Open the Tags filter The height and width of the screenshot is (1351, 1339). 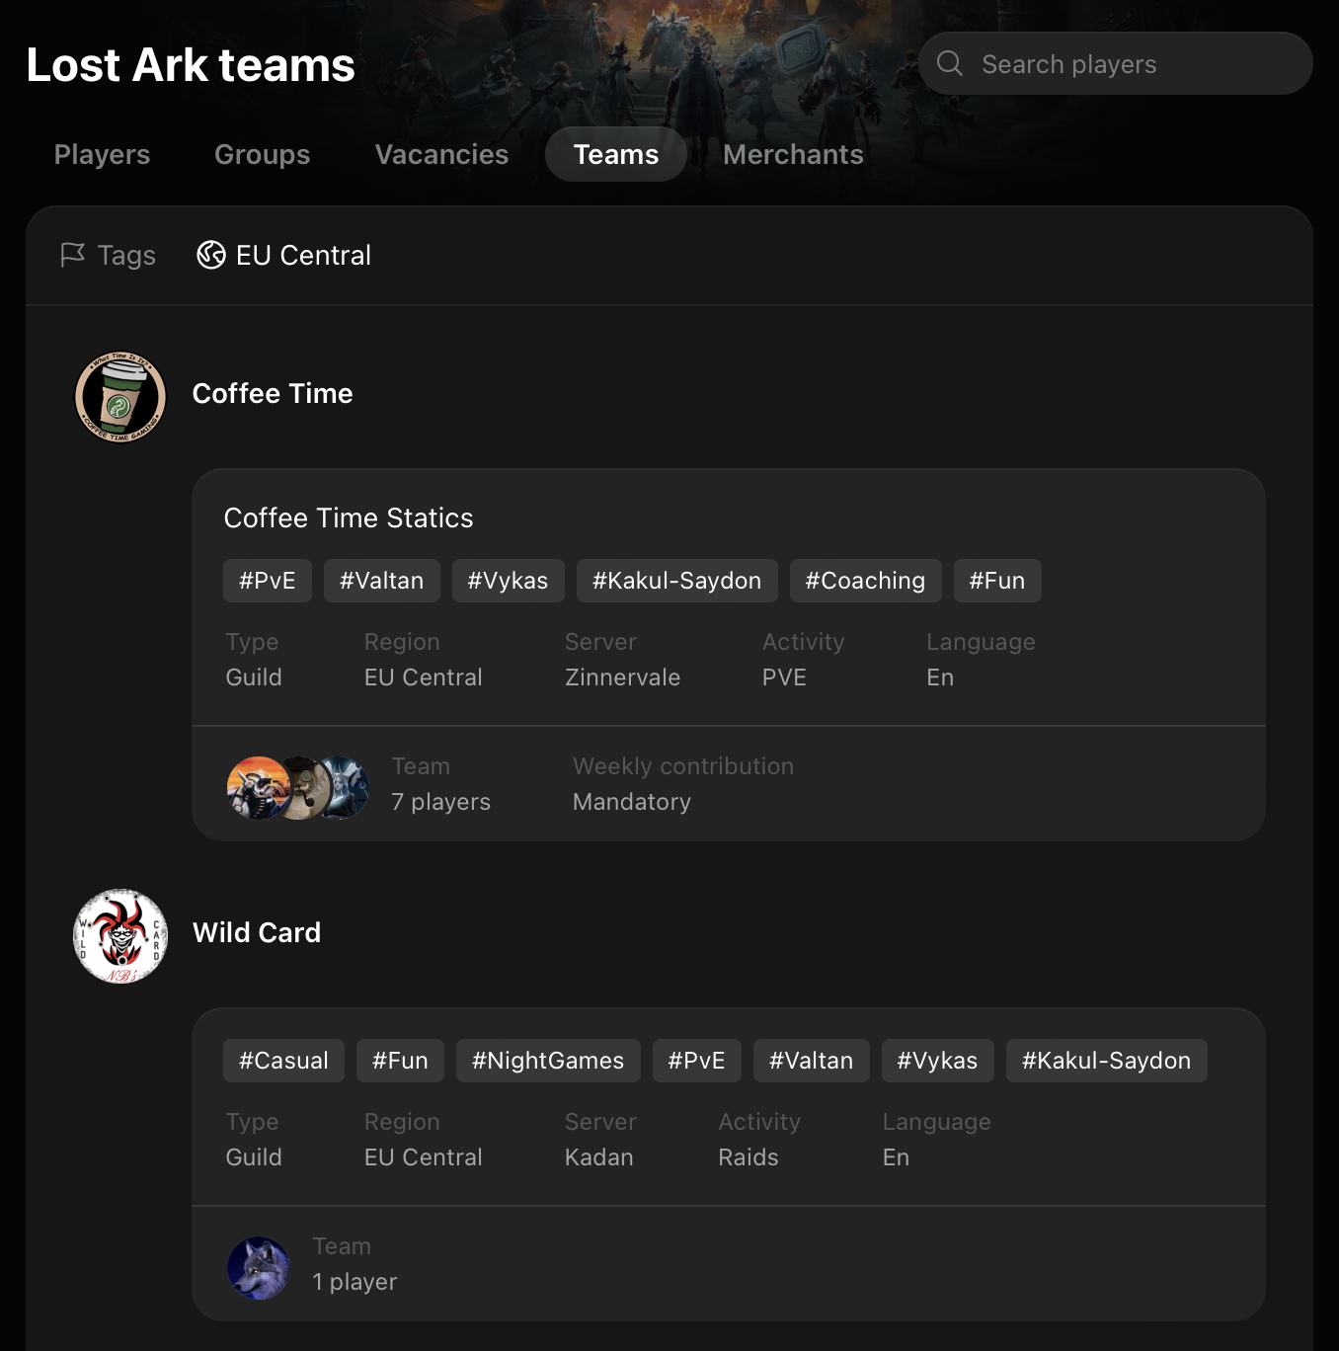point(109,255)
